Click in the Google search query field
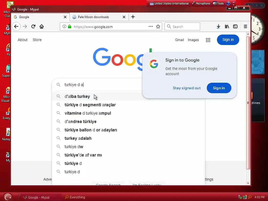Image resolution: width=268 pixels, height=201 pixels. point(103,85)
